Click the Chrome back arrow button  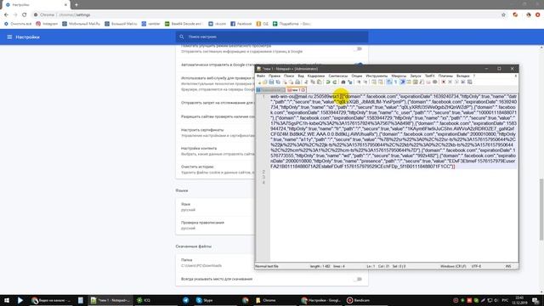(6, 15)
